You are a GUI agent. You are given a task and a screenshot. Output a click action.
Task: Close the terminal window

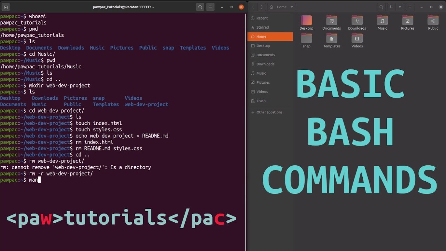click(x=241, y=7)
